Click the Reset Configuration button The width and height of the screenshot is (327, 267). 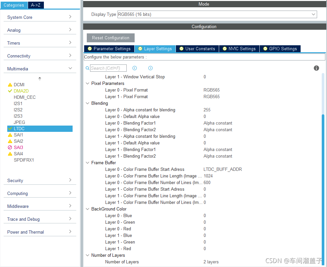tap(111, 38)
